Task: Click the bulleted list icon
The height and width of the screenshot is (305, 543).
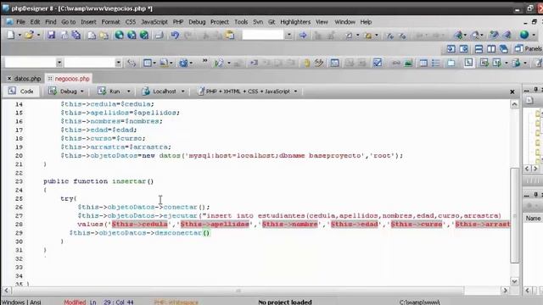Action: click(435, 63)
